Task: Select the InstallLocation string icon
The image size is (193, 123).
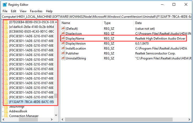Action: (63, 48)
